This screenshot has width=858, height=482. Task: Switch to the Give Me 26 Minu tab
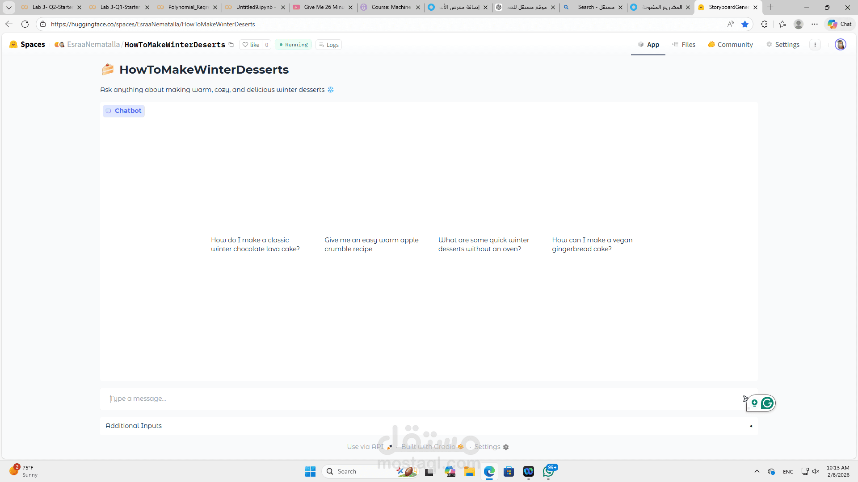pos(323,7)
